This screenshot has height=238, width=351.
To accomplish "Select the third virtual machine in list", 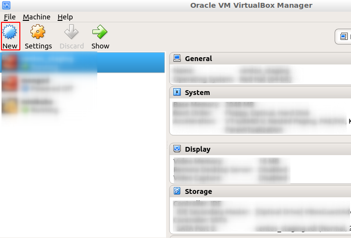I will point(48,106).
